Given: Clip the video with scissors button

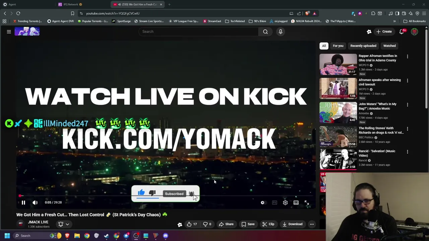Looking at the screenshot, I should pos(268,224).
